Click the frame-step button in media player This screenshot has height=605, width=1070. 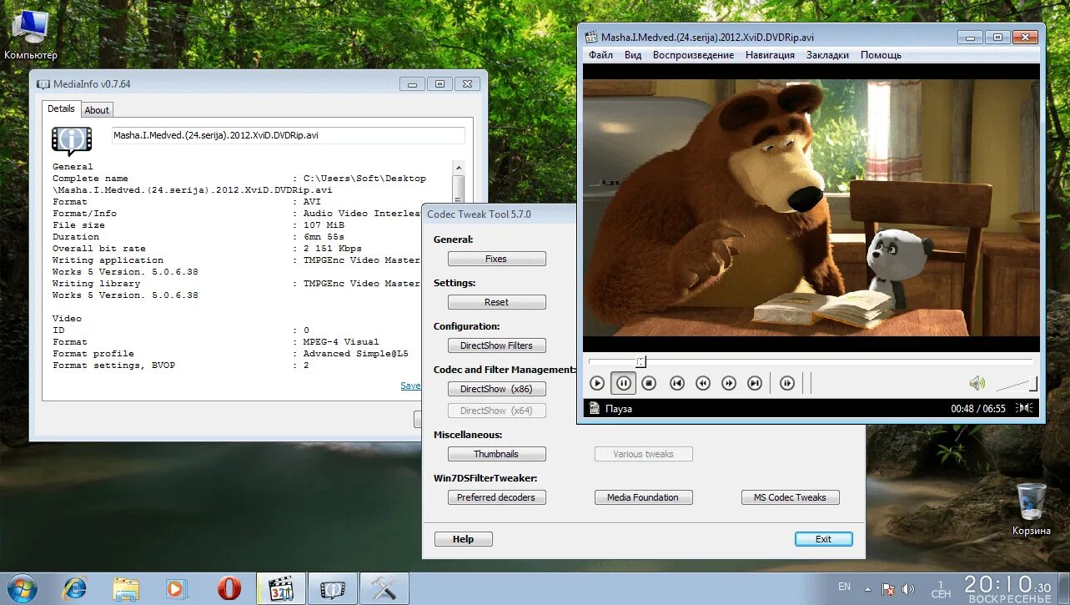[786, 383]
